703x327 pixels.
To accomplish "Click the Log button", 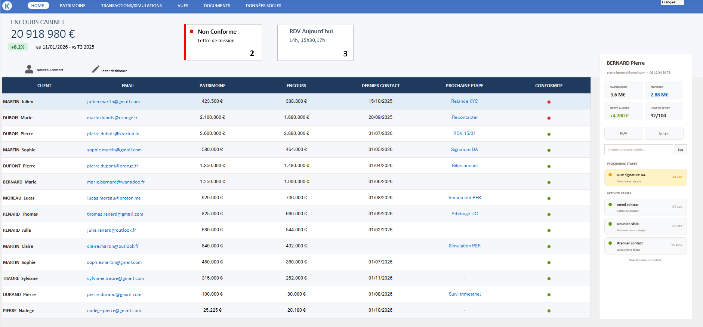I will [681, 149].
